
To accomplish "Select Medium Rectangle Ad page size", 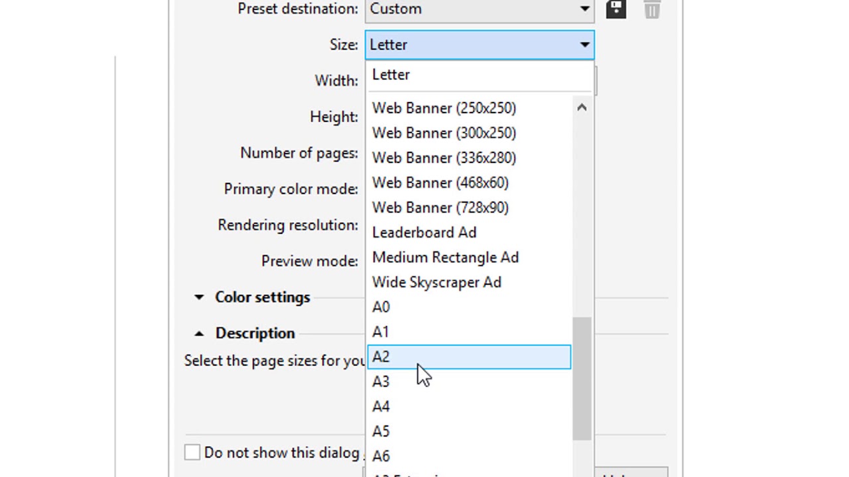I will (468, 257).
